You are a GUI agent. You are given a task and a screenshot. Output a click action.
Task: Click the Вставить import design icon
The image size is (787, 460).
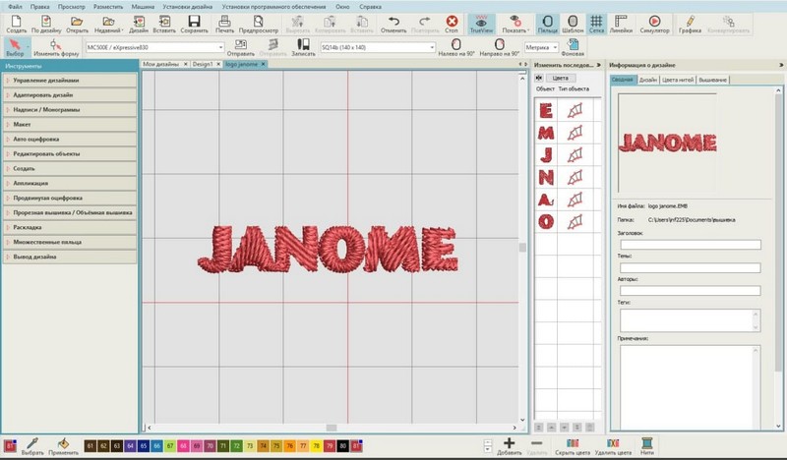[x=164, y=24]
